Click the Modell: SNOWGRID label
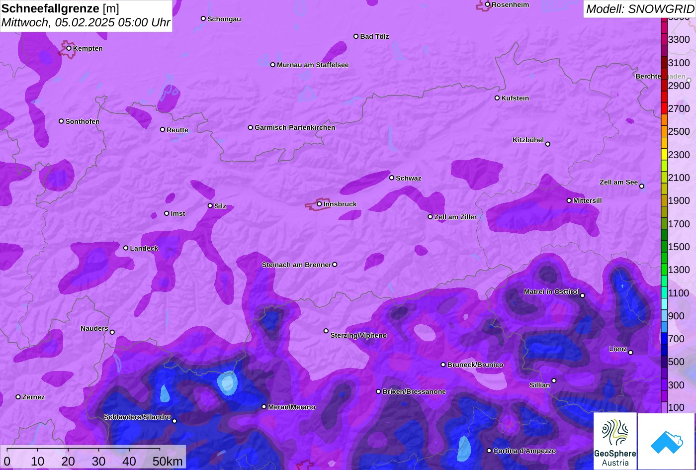 click(640, 9)
